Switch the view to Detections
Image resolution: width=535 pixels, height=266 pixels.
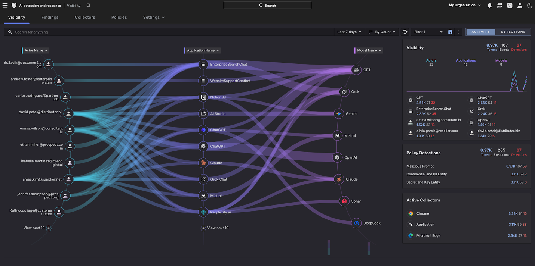(x=513, y=32)
